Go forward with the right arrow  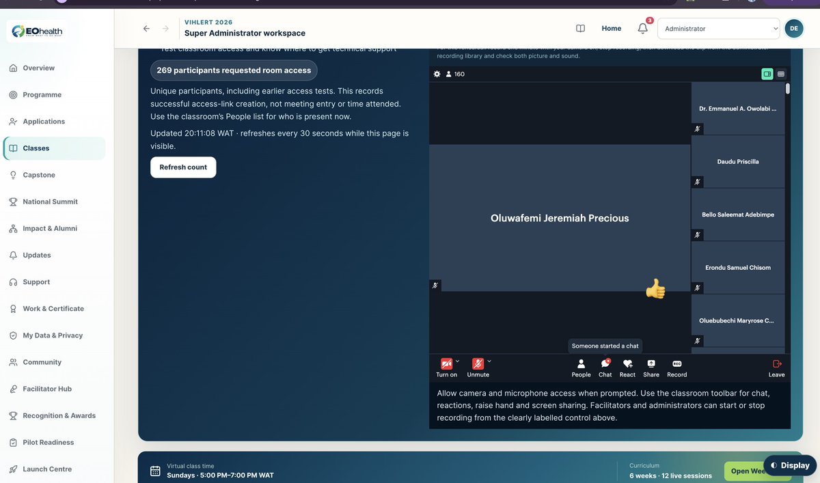click(165, 29)
